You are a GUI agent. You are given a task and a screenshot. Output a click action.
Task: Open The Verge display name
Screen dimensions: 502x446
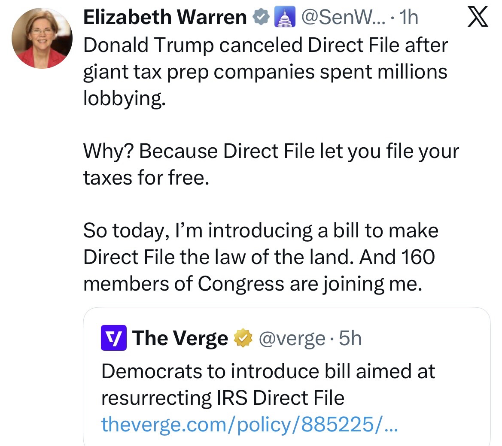coord(180,338)
